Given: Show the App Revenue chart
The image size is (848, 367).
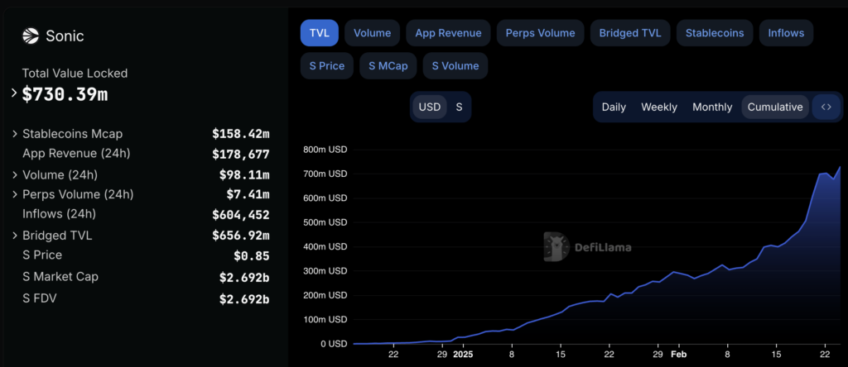Looking at the screenshot, I should point(448,33).
